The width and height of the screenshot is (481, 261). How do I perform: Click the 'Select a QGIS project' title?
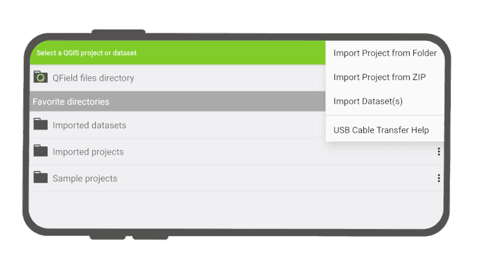86,53
